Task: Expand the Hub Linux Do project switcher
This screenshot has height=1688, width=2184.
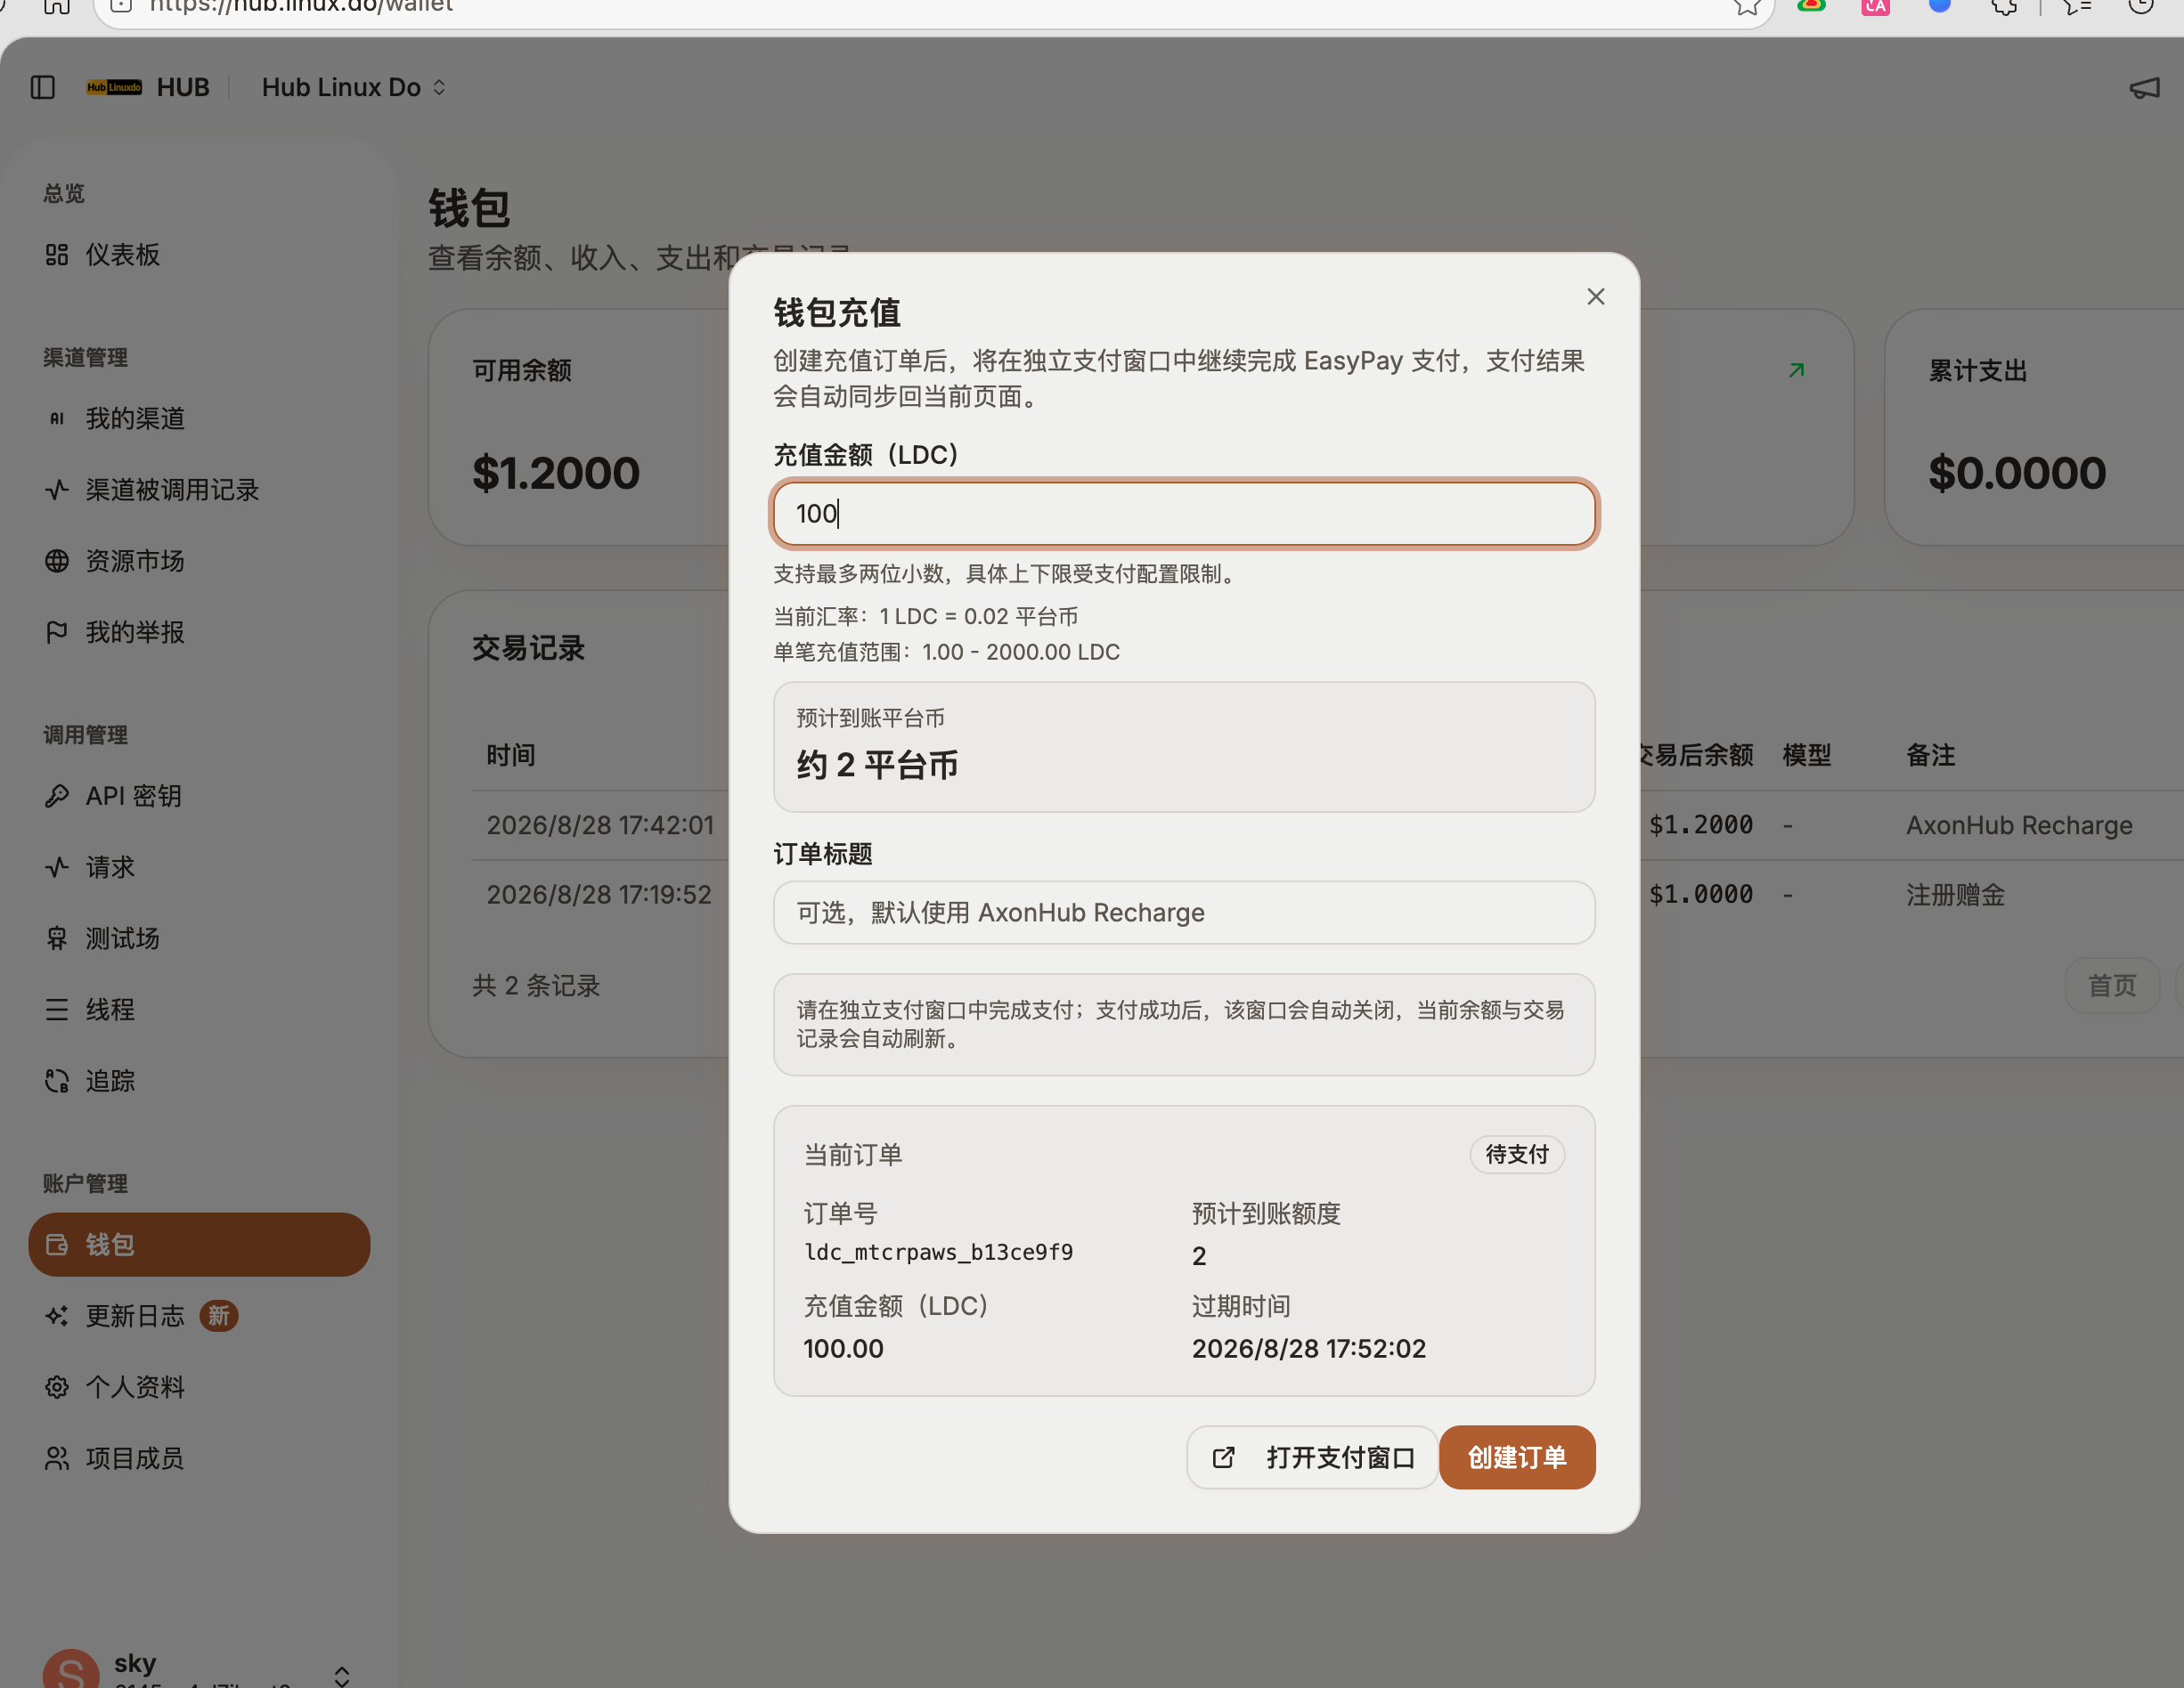Action: (x=353, y=88)
